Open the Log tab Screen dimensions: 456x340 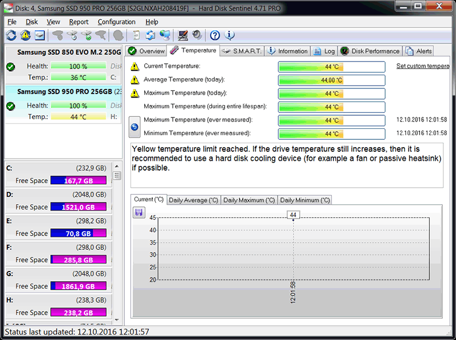click(324, 51)
